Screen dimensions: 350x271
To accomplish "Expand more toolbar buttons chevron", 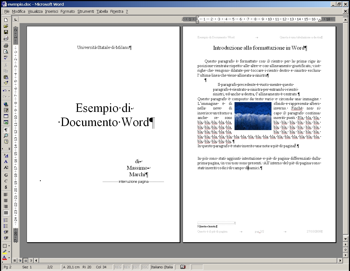I will (x=9, y=149).
